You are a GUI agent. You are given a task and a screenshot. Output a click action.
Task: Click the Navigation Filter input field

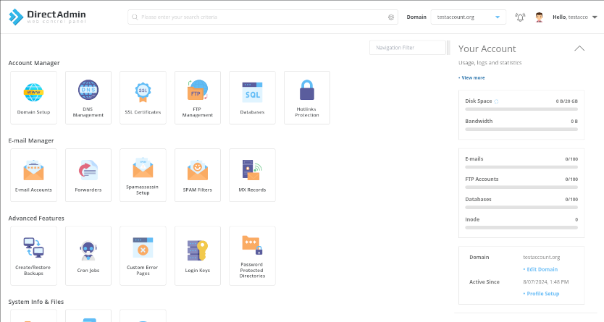(x=407, y=48)
